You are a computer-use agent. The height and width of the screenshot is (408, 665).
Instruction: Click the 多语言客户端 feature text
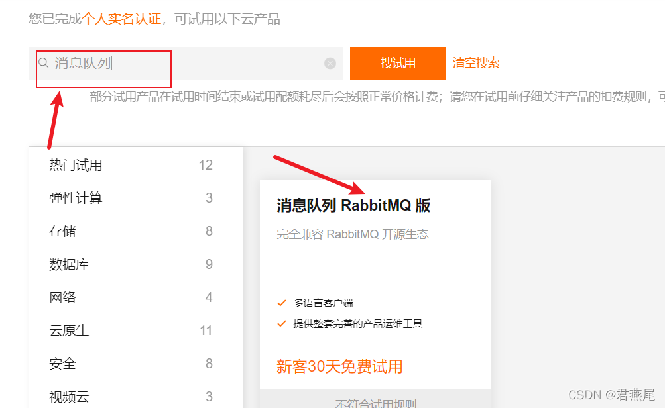pyautogui.click(x=323, y=303)
